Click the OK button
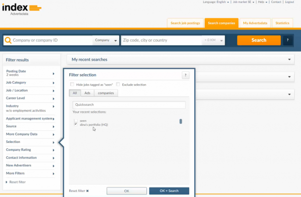The width and height of the screenshot is (301, 197). 127,191
